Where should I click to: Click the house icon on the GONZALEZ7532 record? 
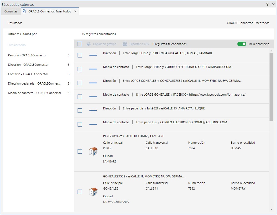tap(93, 192)
